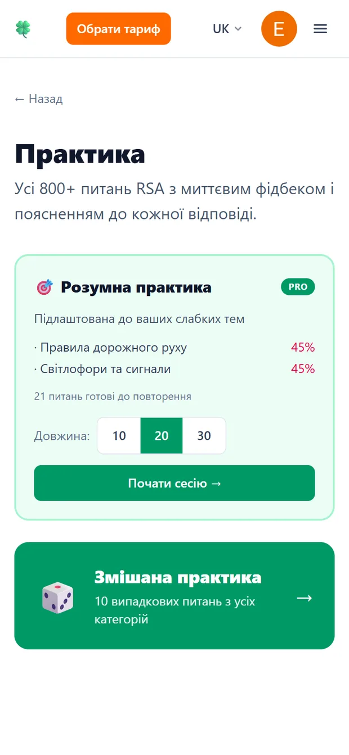Click the 45% score for Світлофори
The width and height of the screenshot is (349, 755).
coord(303,369)
